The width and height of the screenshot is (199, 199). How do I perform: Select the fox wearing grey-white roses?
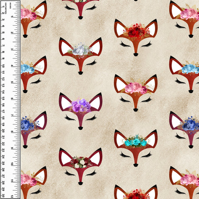tap(80, 56)
